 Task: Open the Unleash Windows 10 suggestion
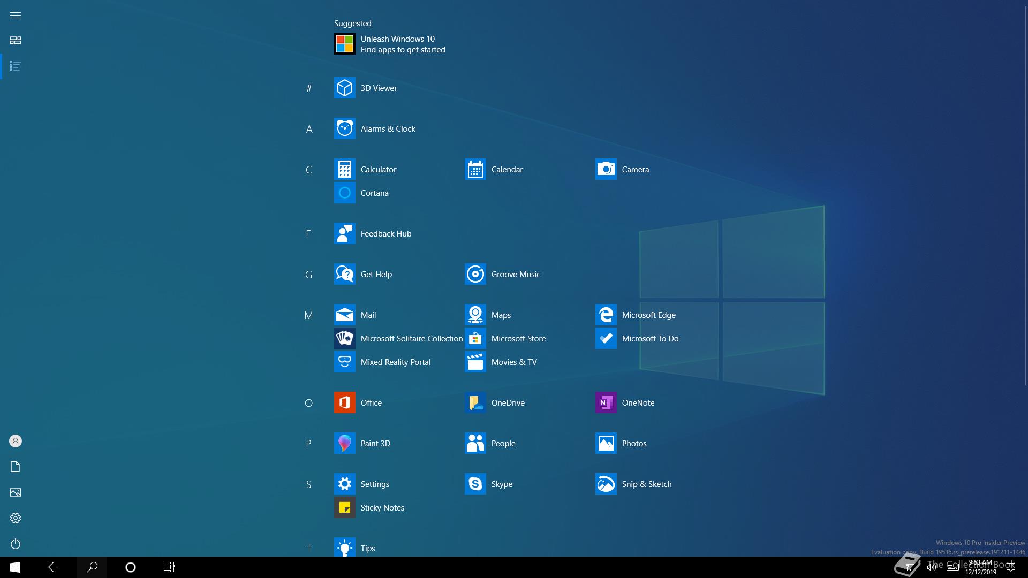click(x=390, y=44)
